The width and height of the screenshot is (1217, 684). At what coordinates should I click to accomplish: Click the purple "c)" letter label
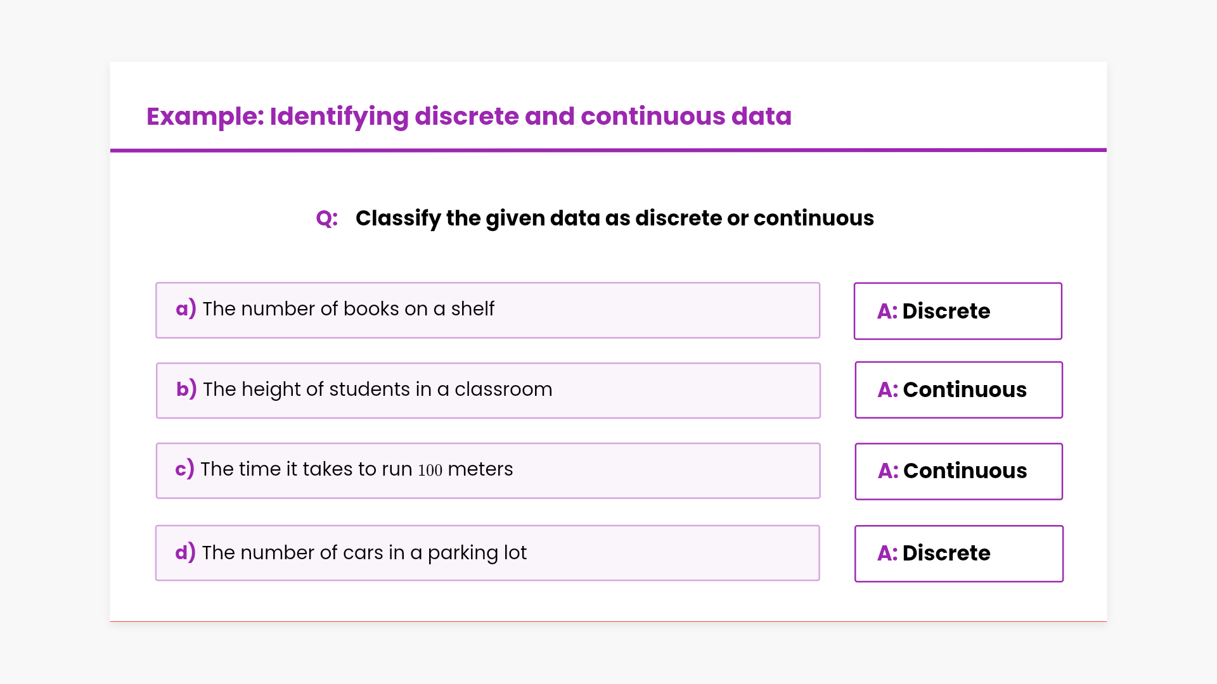(184, 469)
